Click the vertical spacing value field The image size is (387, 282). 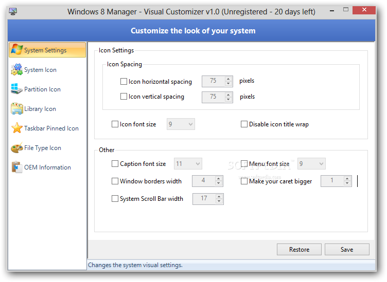coord(214,97)
